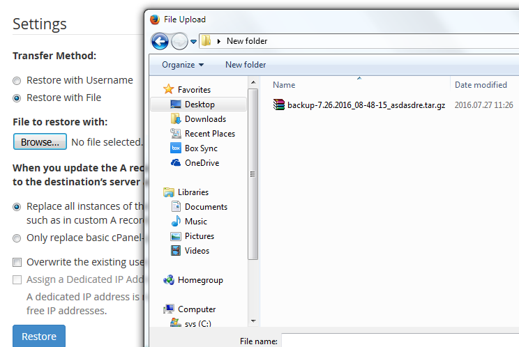Click the Back arrow in File Upload dialog

click(160, 42)
